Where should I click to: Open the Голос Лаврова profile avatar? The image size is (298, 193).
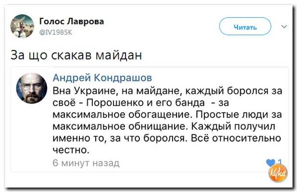pyautogui.click(x=22, y=26)
